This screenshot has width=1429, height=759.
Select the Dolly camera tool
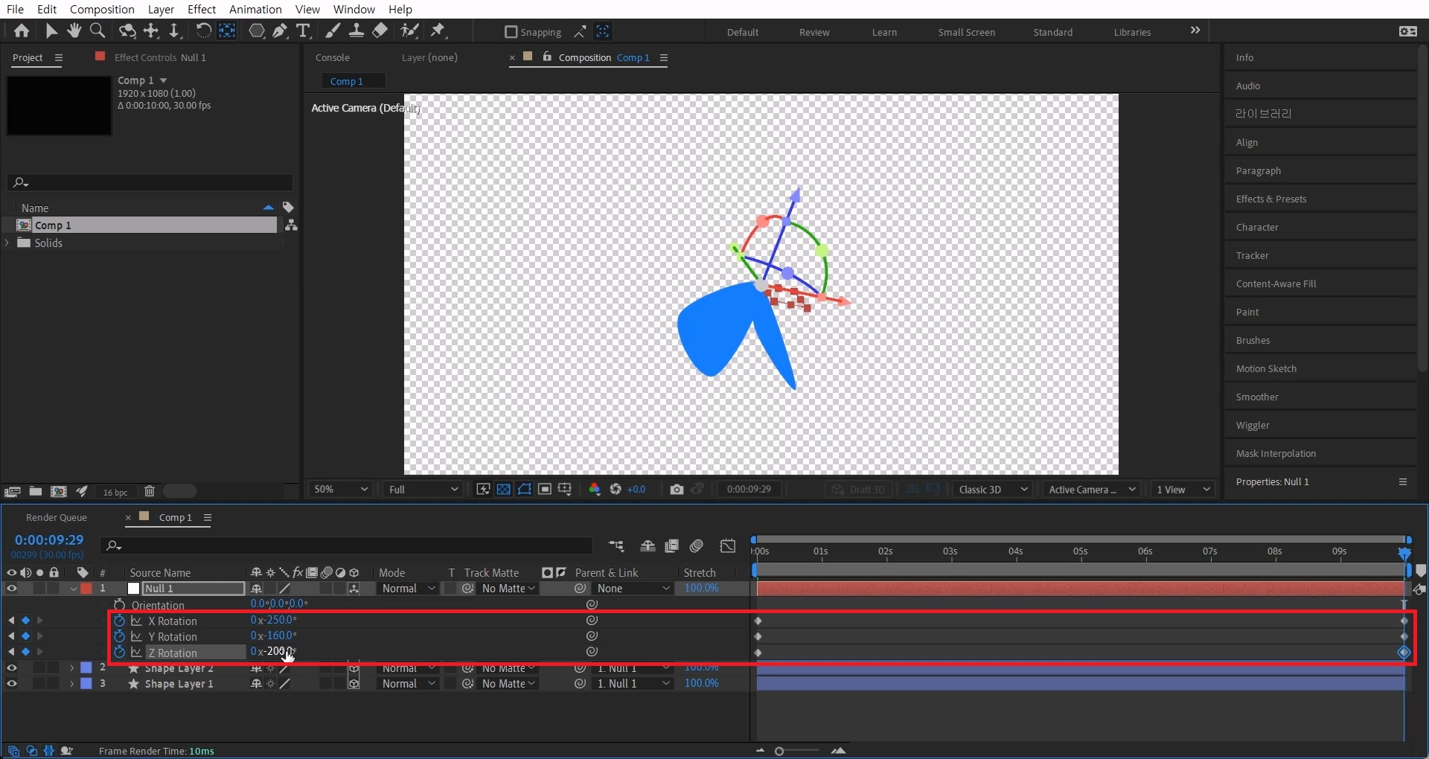[174, 31]
